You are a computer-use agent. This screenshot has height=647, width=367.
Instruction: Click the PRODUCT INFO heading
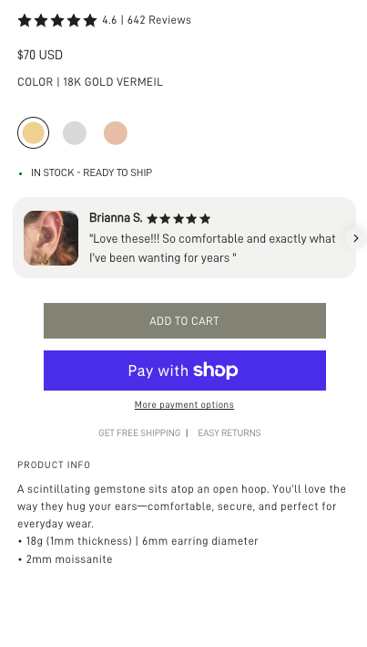(x=54, y=464)
